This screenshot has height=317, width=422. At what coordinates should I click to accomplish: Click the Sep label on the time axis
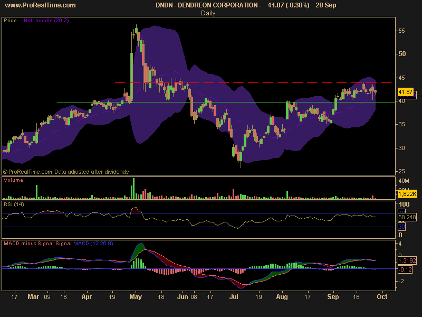click(333, 297)
